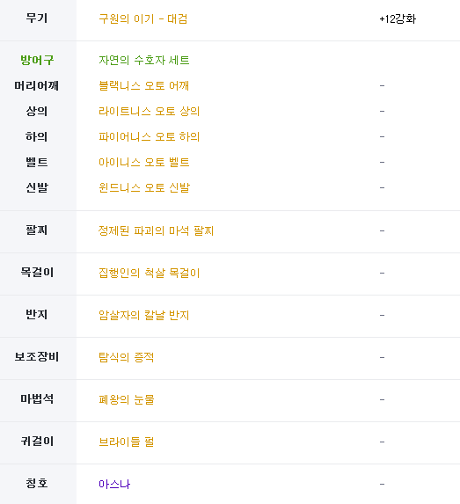Open magic stone 폐왕의 눈물

point(127,399)
